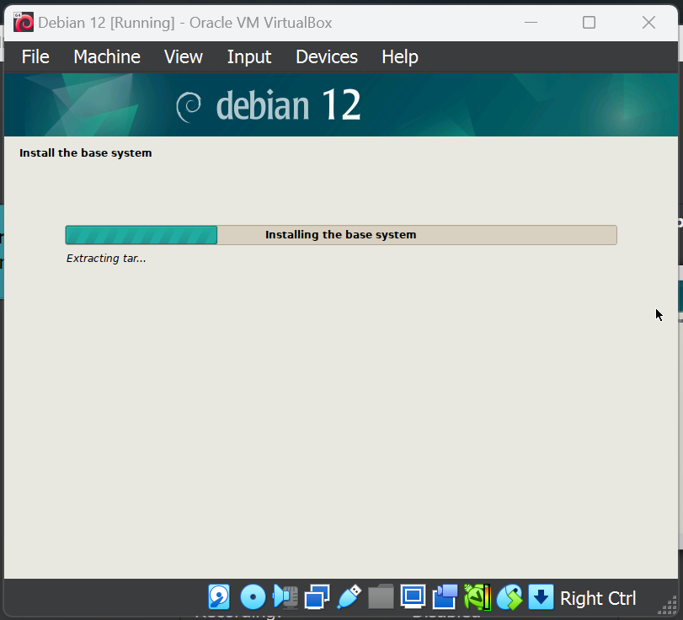Viewport: 683px width, 620px height.
Task: Open the Help menu
Action: point(400,56)
